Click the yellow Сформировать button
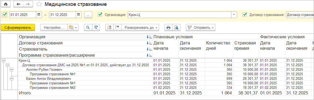The image size is (314, 100). [18, 28]
